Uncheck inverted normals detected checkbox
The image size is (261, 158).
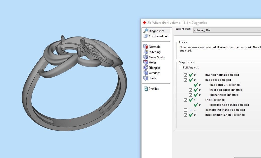tap(186, 75)
